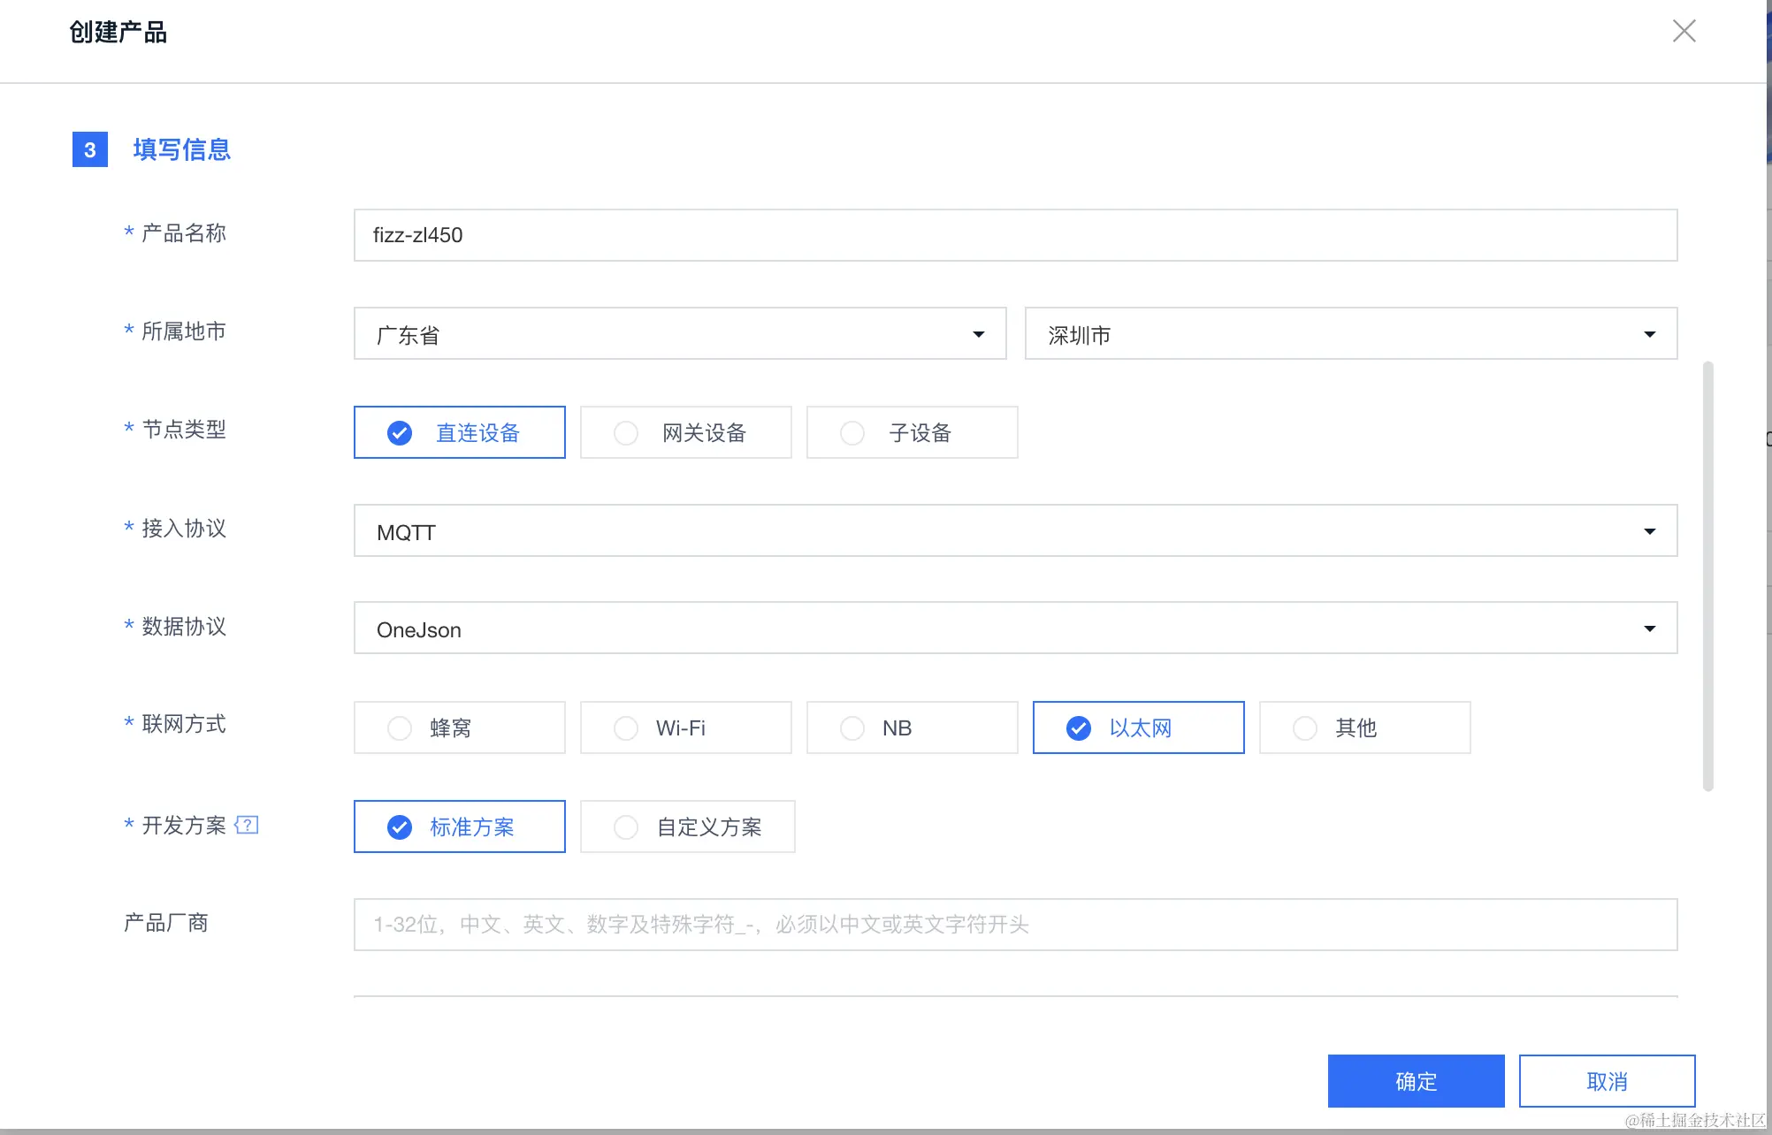Click the 联网方式 field label
This screenshot has width=1772, height=1135.
pyautogui.click(x=184, y=723)
